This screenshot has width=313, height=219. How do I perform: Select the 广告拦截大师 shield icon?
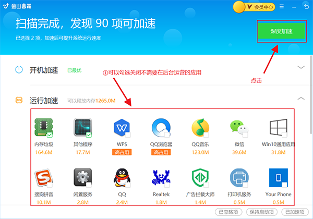(200, 178)
